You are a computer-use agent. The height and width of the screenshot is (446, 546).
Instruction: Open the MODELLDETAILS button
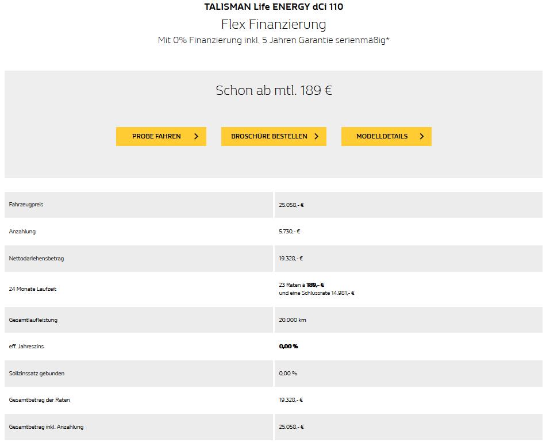[x=386, y=136]
